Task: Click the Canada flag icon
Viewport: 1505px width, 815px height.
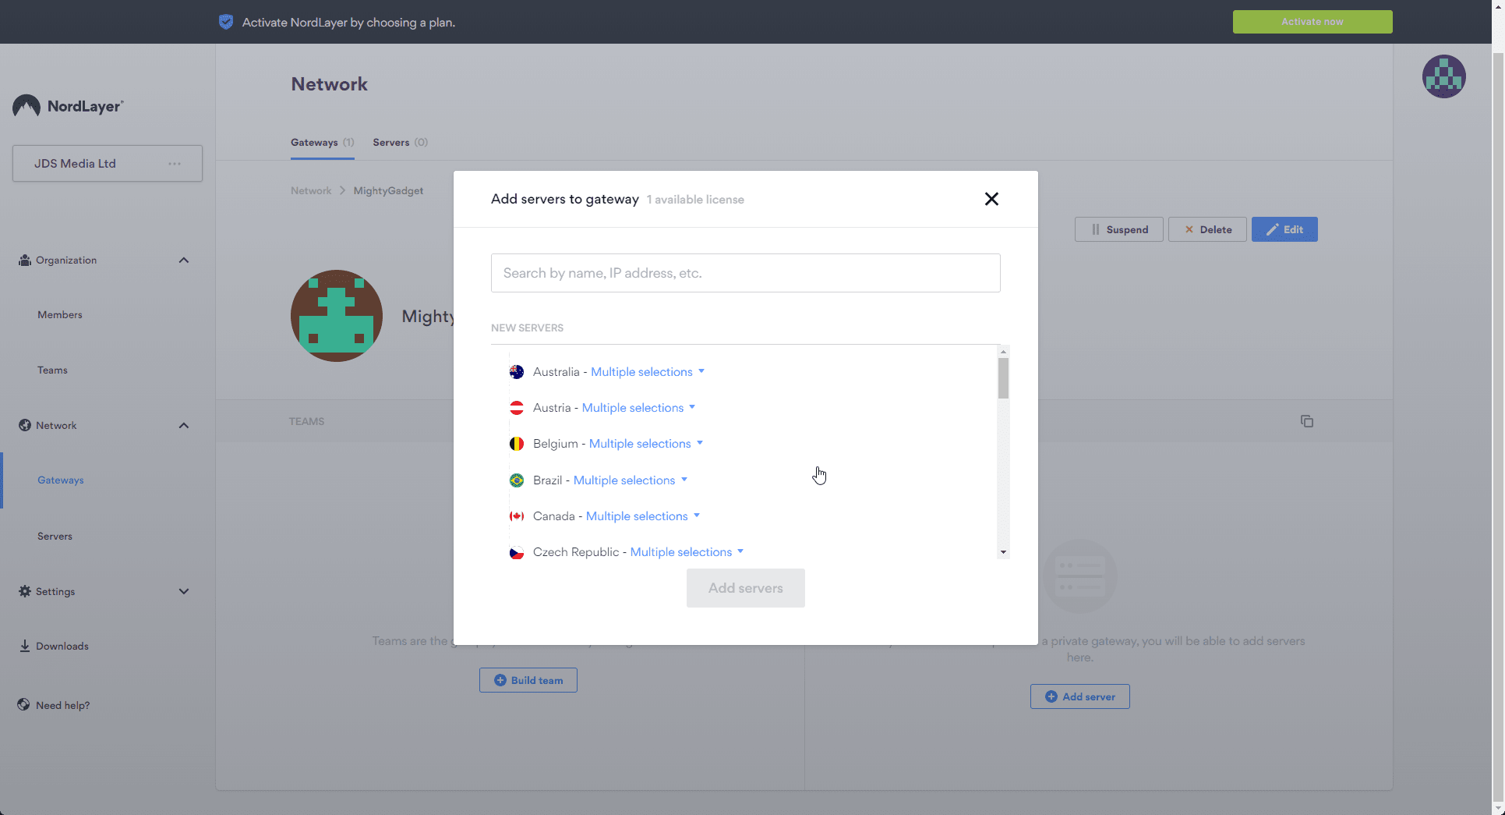Action: tap(517, 516)
